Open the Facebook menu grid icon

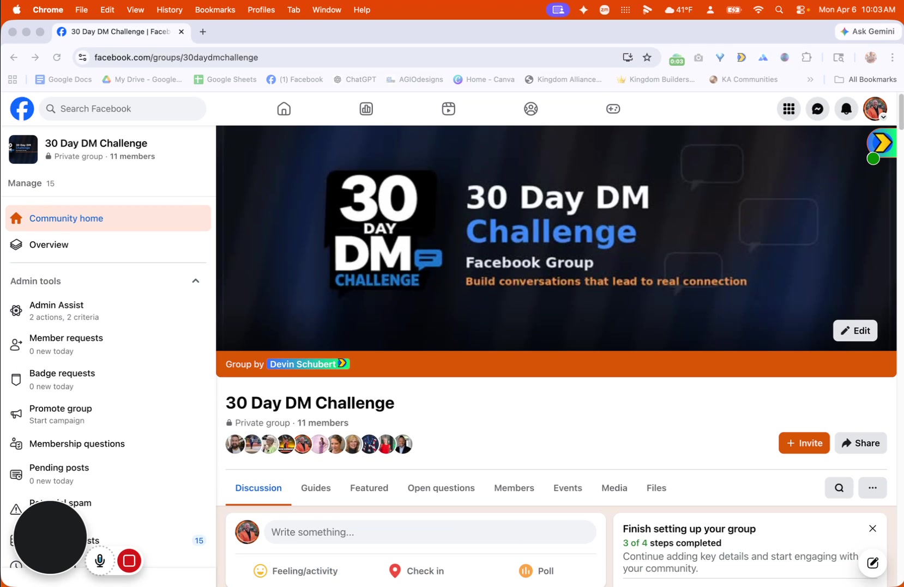point(789,109)
